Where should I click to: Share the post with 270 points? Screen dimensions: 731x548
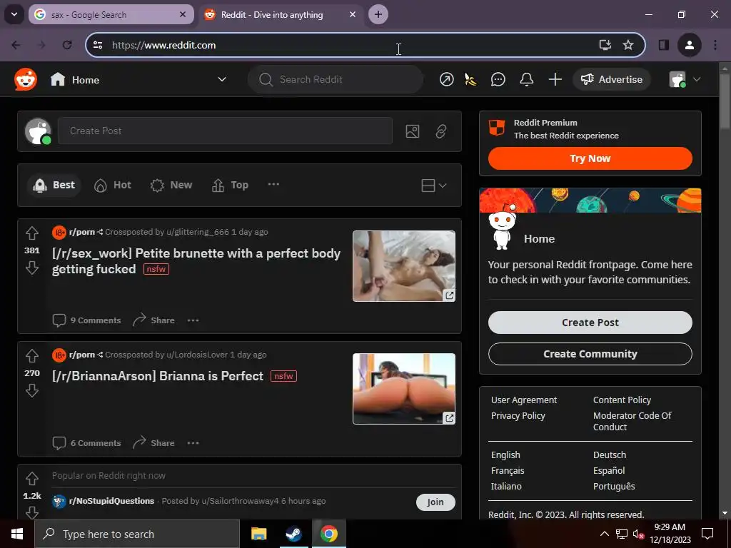point(153,443)
